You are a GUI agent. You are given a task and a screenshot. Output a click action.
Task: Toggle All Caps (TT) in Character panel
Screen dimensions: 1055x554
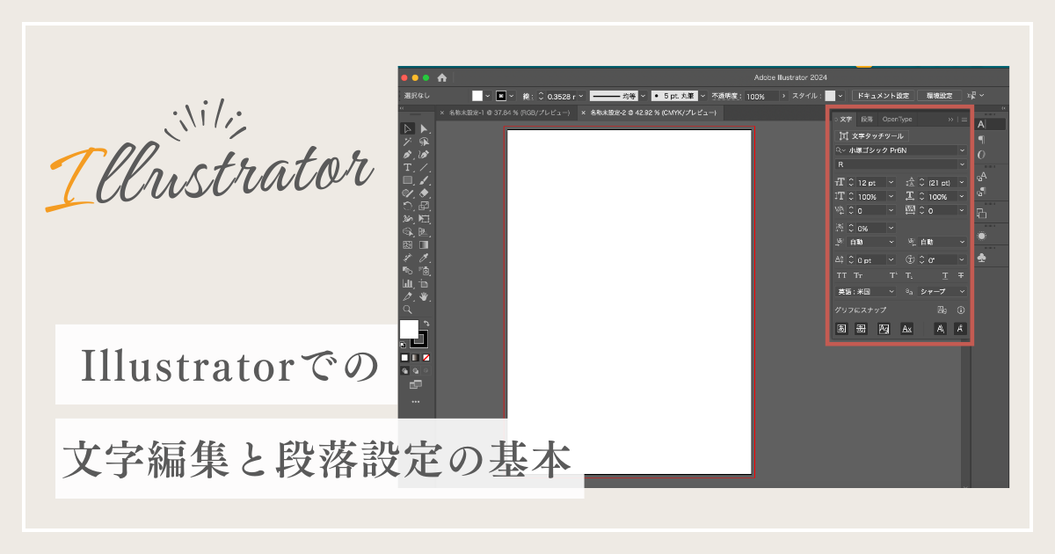(841, 276)
